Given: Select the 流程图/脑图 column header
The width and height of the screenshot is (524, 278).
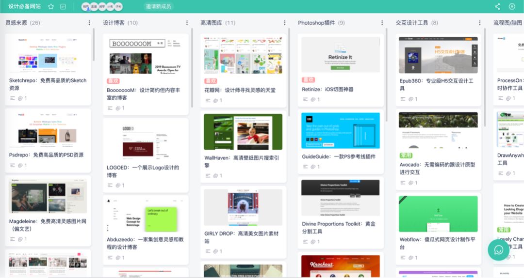Looking at the screenshot, I should coord(508,23).
